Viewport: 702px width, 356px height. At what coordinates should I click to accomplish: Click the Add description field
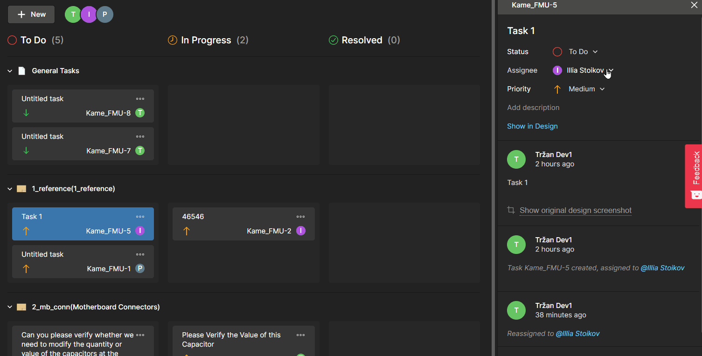tap(533, 108)
